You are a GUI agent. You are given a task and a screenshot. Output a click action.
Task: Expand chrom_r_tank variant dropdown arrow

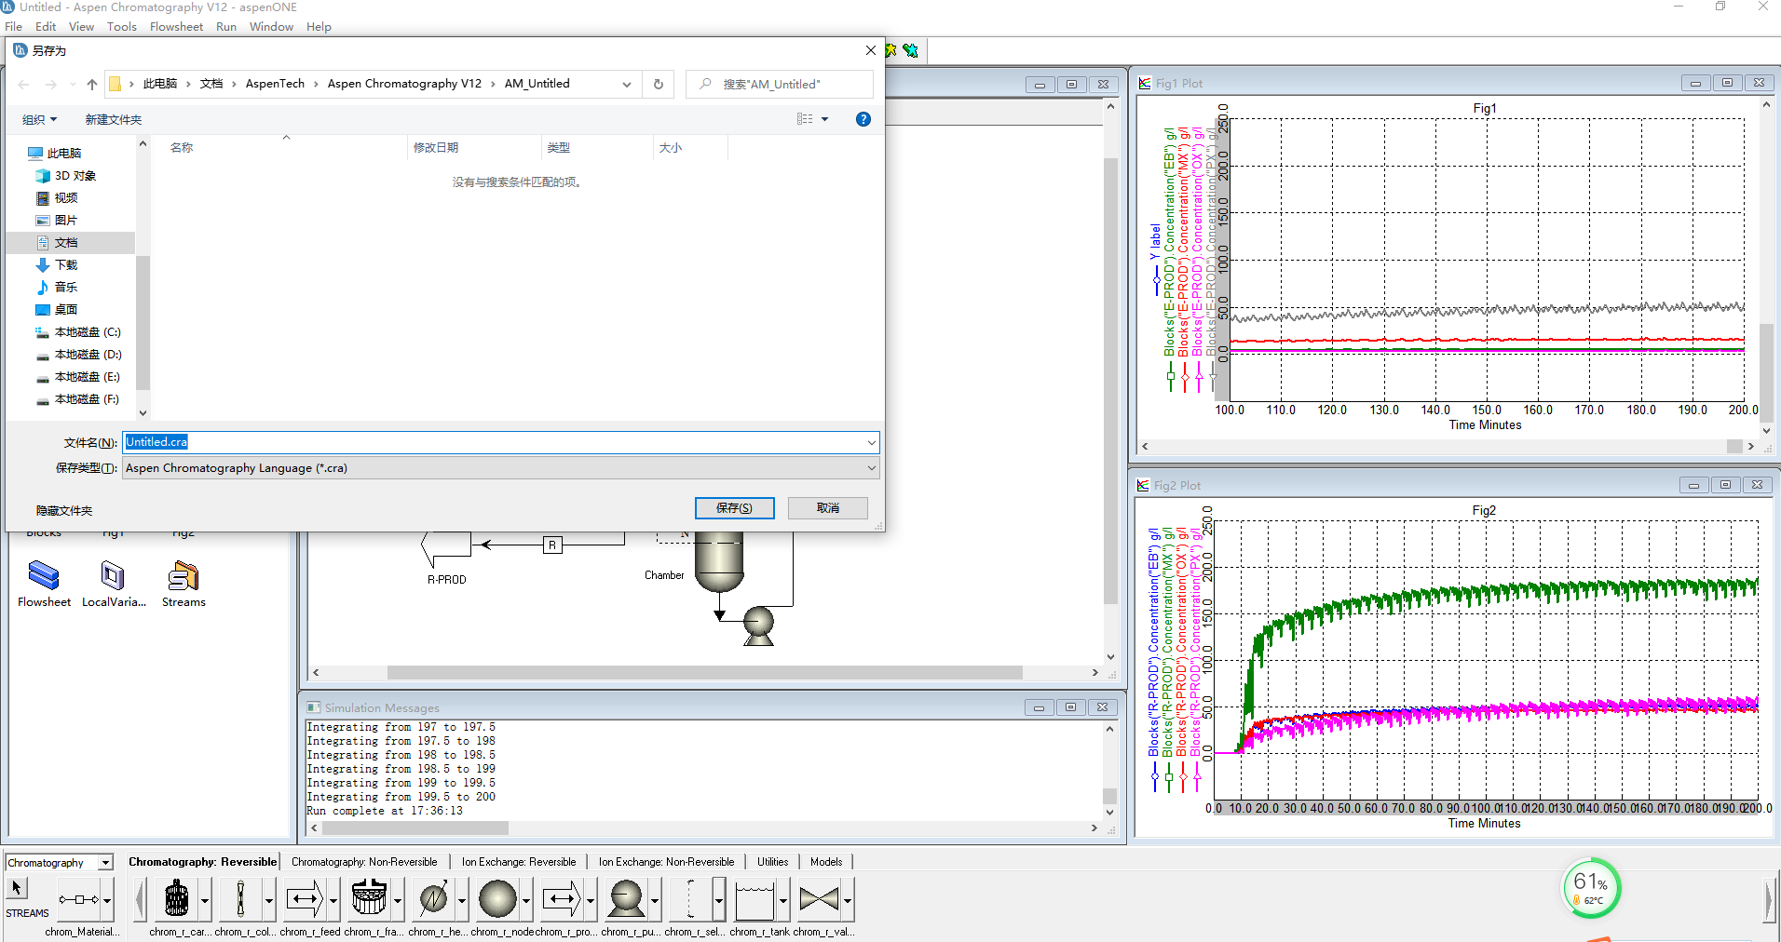[783, 900]
